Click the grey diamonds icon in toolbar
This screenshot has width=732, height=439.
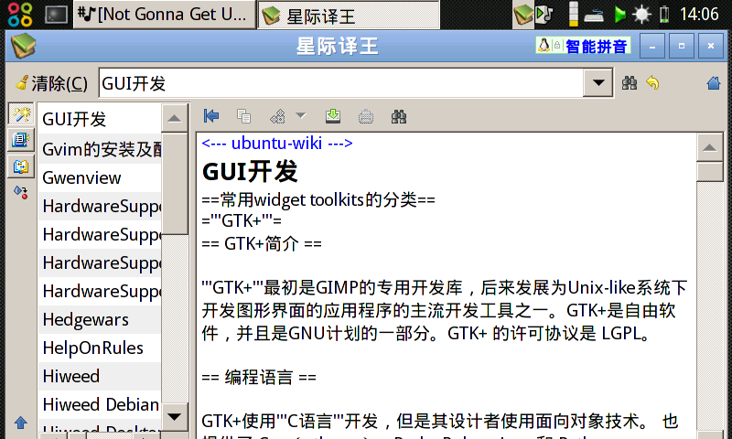pos(278,116)
